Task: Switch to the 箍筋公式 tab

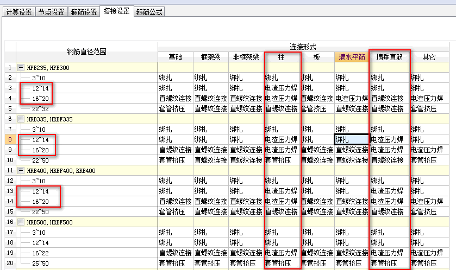Action: [149, 12]
